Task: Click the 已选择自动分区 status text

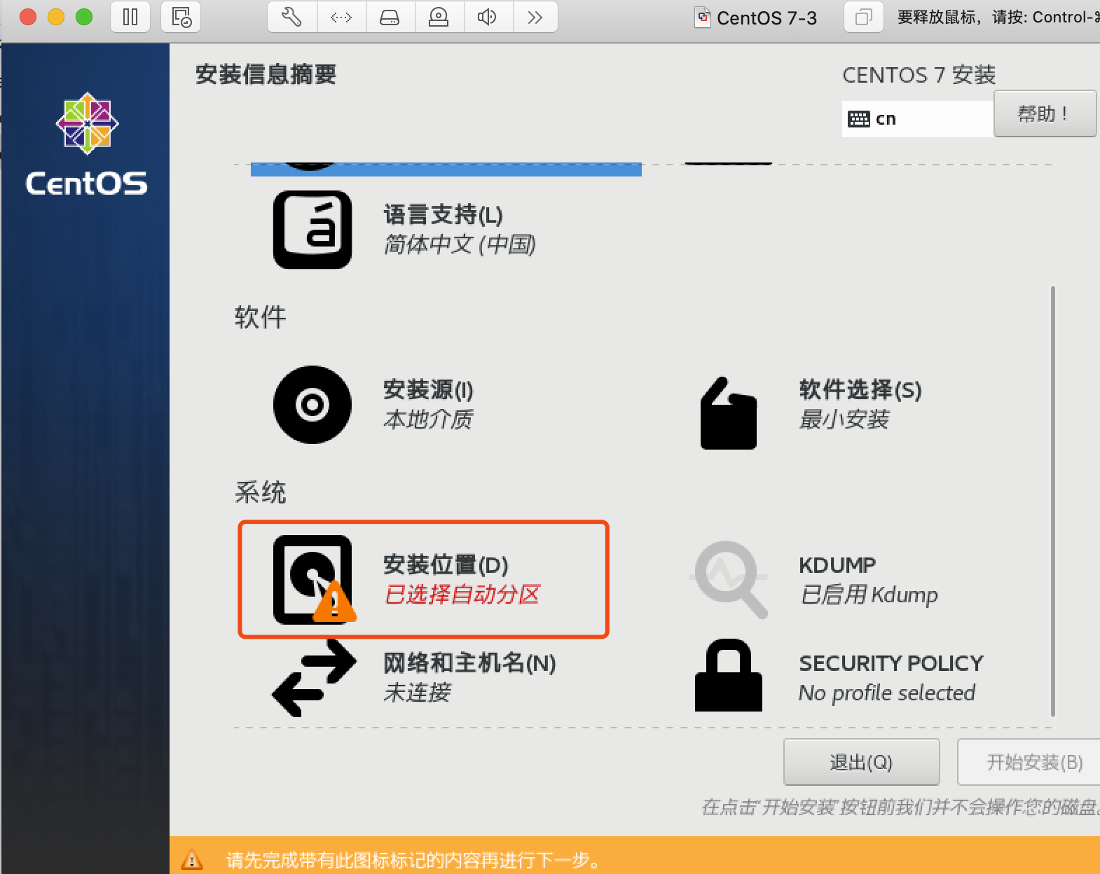Action: (462, 595)
